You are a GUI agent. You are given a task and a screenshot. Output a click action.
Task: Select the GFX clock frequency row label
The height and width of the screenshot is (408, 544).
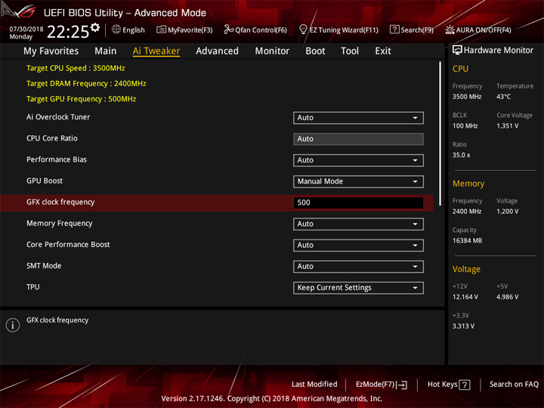point(60,202)
